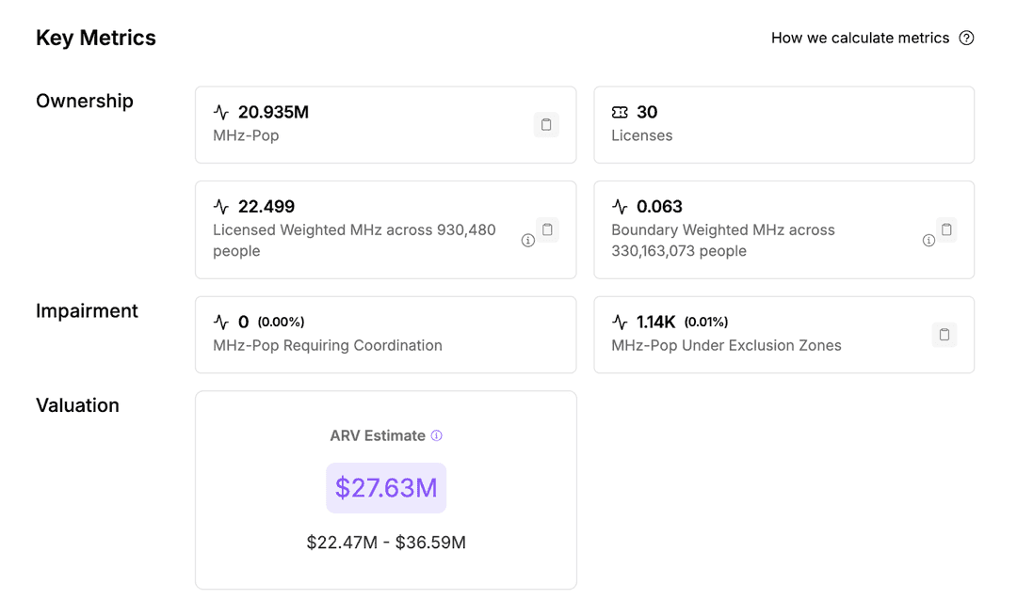Click the Key Metrics heading
Viewport: 1017px width, 615px height.
tap(96, 39)
